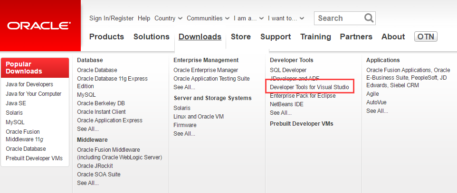Select Oracle Database 11g Express Edition

pyautogui.click(x=112, y=83)
